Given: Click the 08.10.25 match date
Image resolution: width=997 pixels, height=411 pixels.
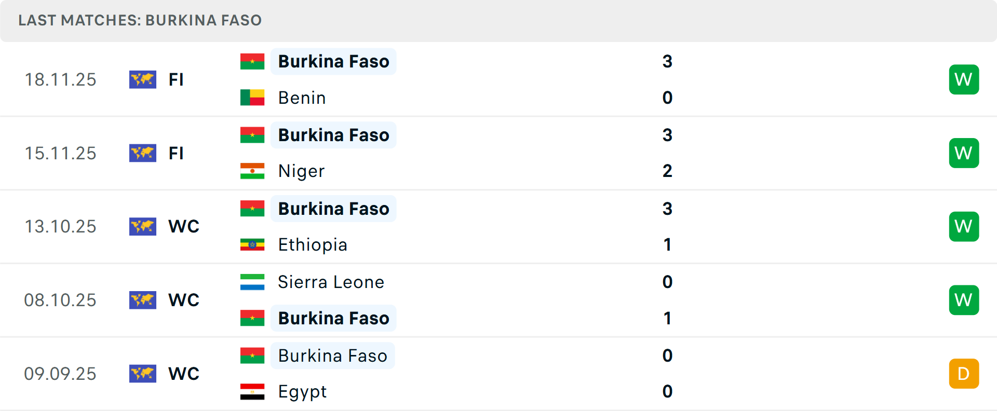Looking at the screenshot, I should click(60, 300).
